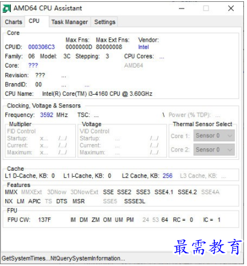The height and width of the screenshot is (266, 247).
Task: Open the Task Manager tab
Action: click(x=69, y=22)
